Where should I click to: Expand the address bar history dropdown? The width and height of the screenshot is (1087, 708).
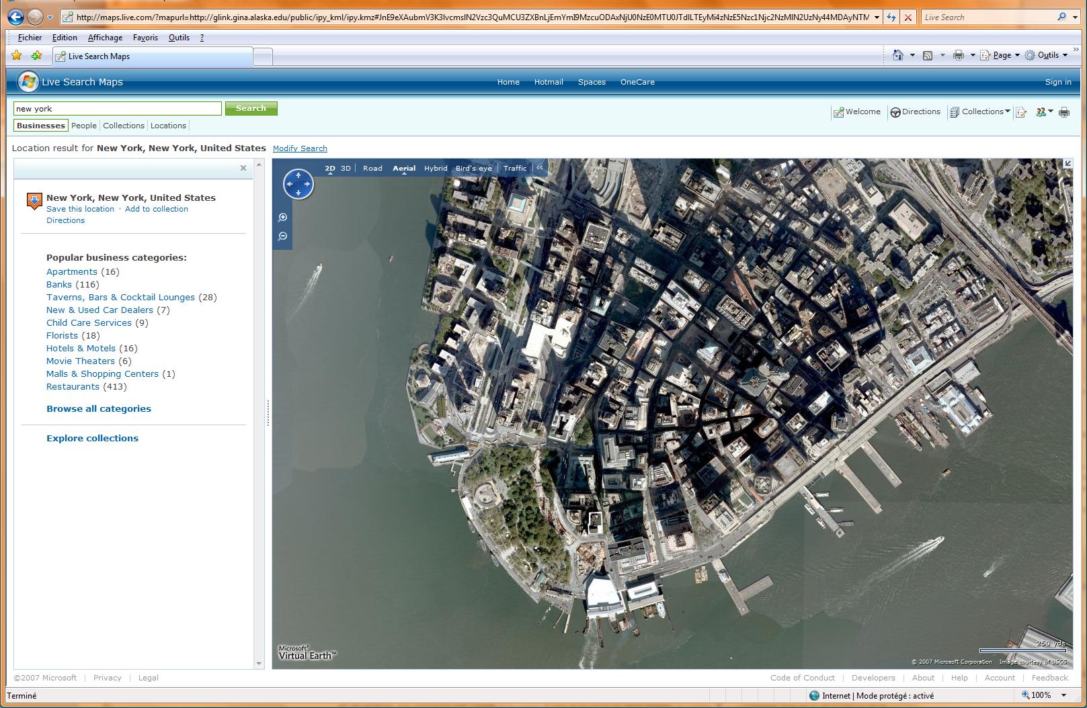click(877, 17)
